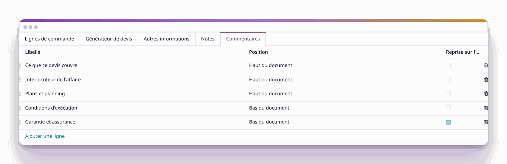Open the Générateur de devis tab
507x164 pixels.
109,39
